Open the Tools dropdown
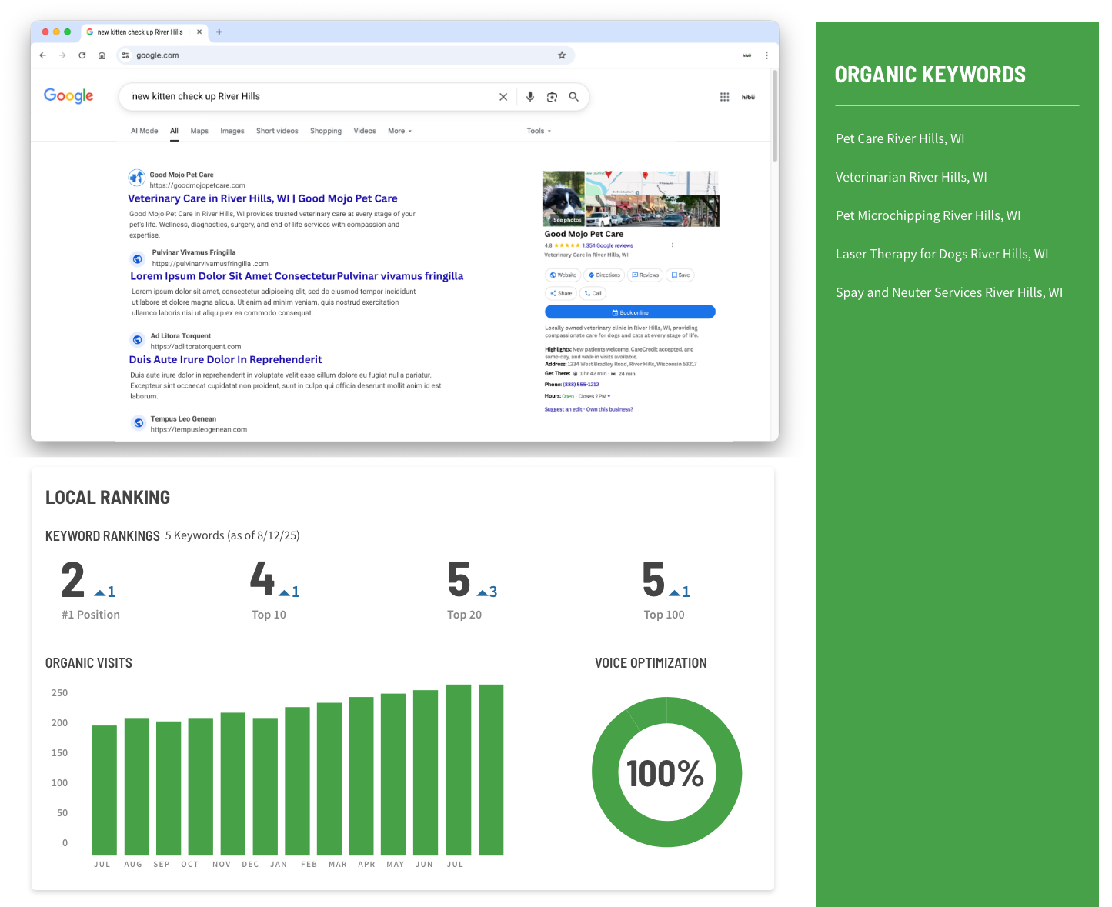This screenshot has width=1112, height=907. [x=539, y=131]
